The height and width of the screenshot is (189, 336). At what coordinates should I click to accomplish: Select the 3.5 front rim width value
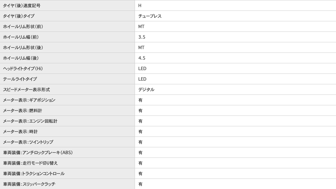tap(142, 37)
